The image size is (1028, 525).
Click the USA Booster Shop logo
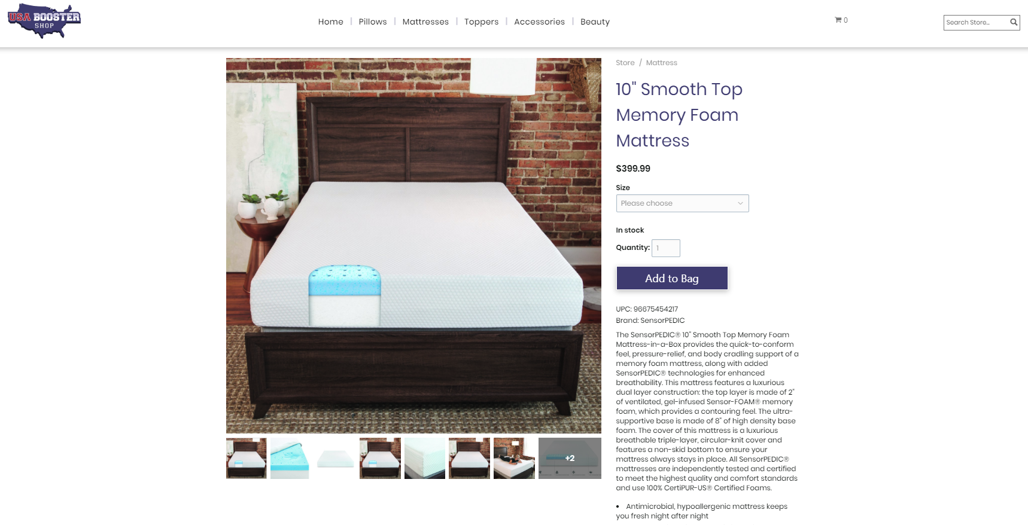44,22
